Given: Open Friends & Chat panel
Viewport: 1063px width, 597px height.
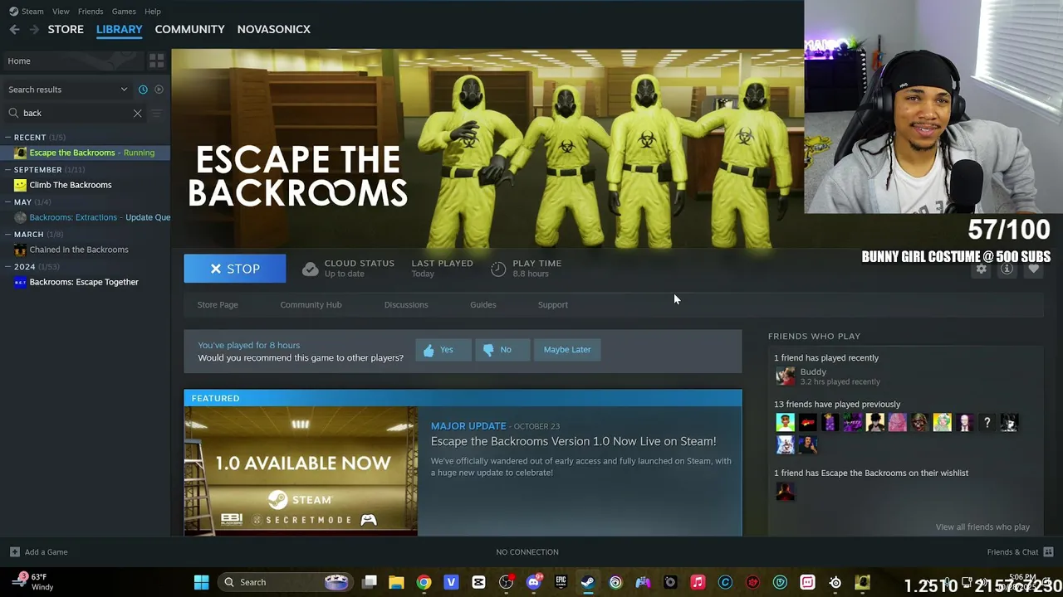Looking at the screenshot, I should coord(1020,552).
